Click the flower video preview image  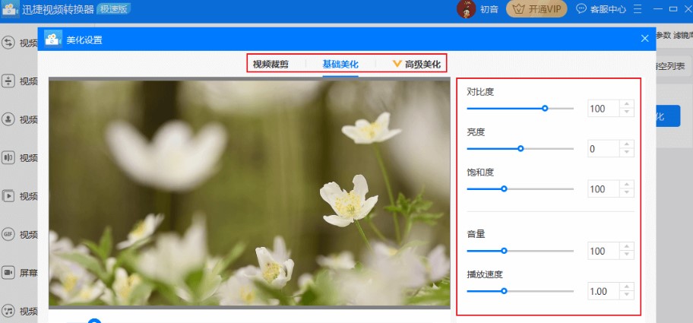coord(249,194)
